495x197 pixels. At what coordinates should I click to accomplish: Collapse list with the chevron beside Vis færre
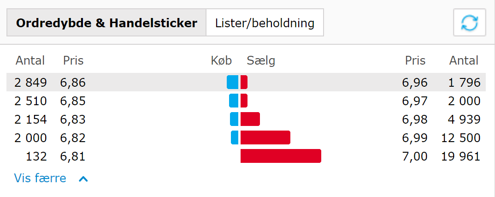[83, 179]
